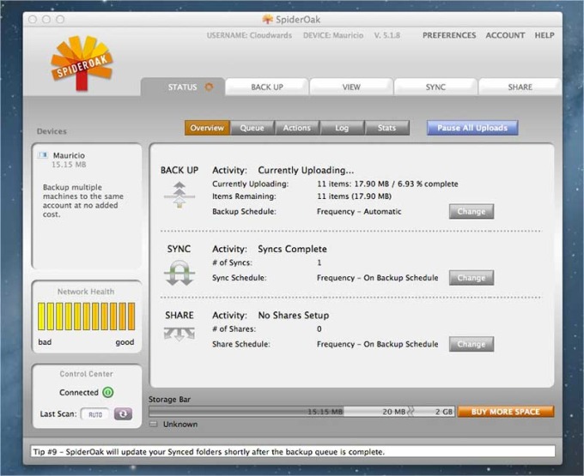584x476 pixels.
Task: Click the '2 GB' storage label
Action: tap(444, 412)
